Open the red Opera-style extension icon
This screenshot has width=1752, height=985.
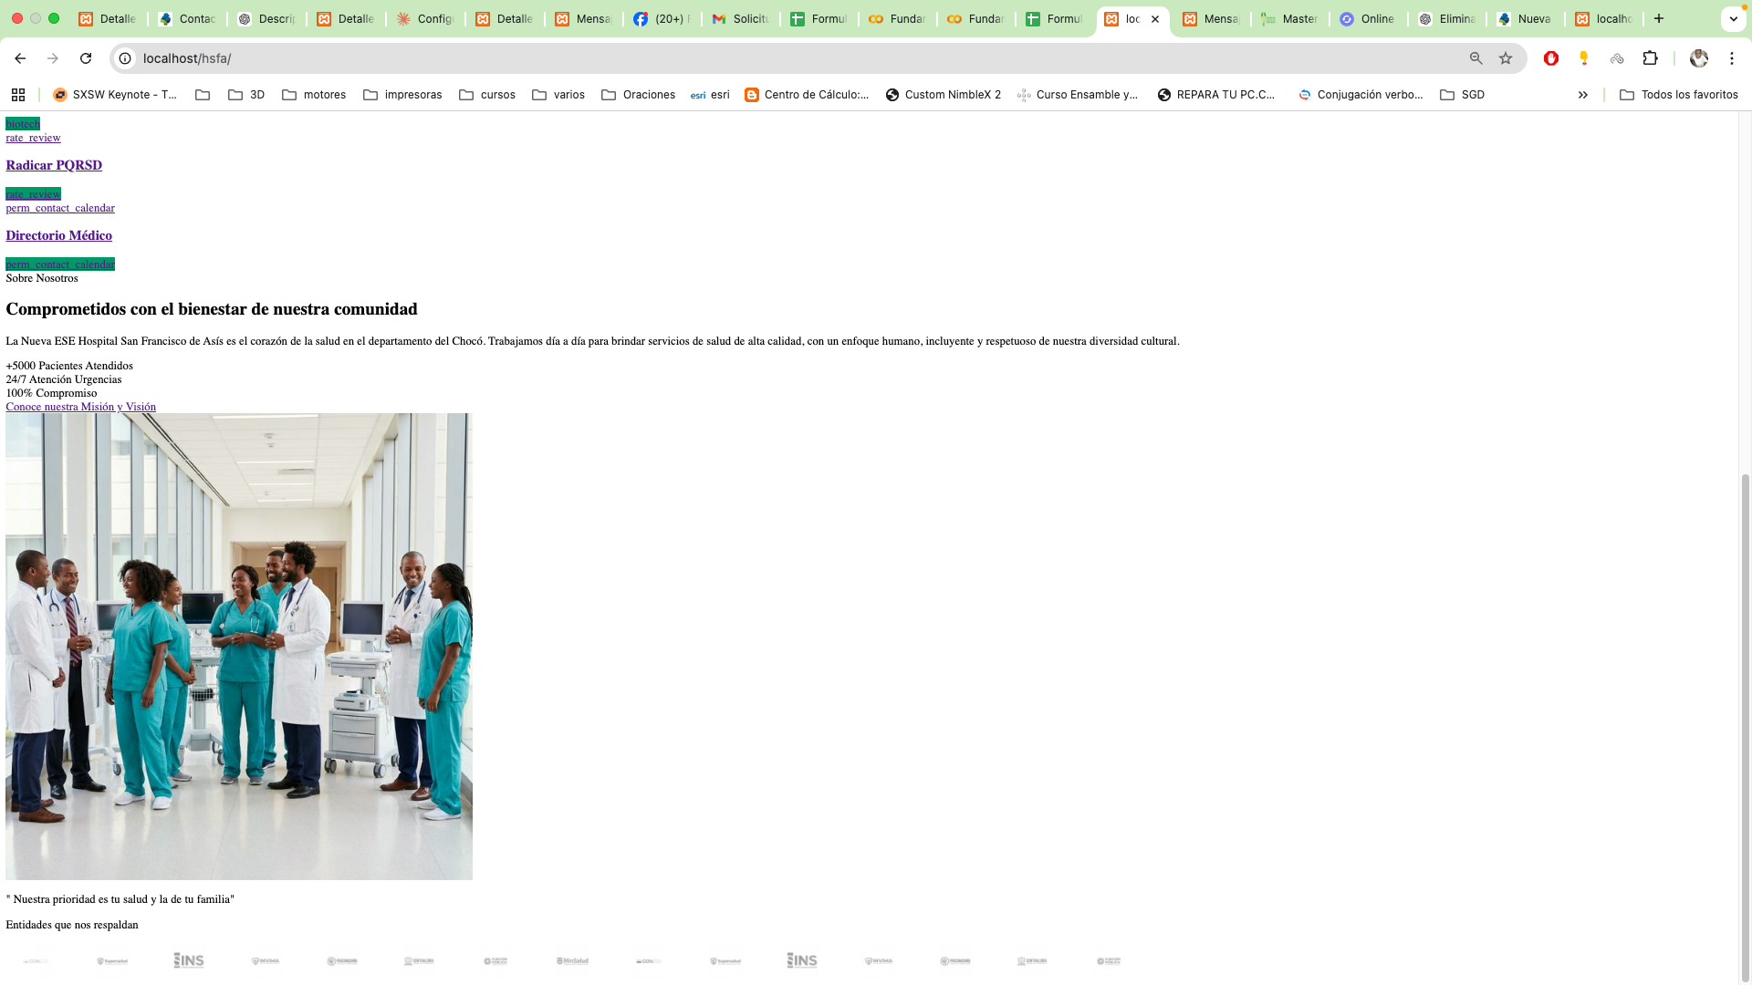coord(1551,58)
